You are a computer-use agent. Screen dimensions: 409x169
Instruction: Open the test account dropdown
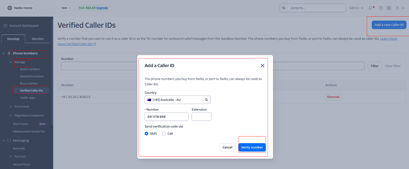(66, 8)
